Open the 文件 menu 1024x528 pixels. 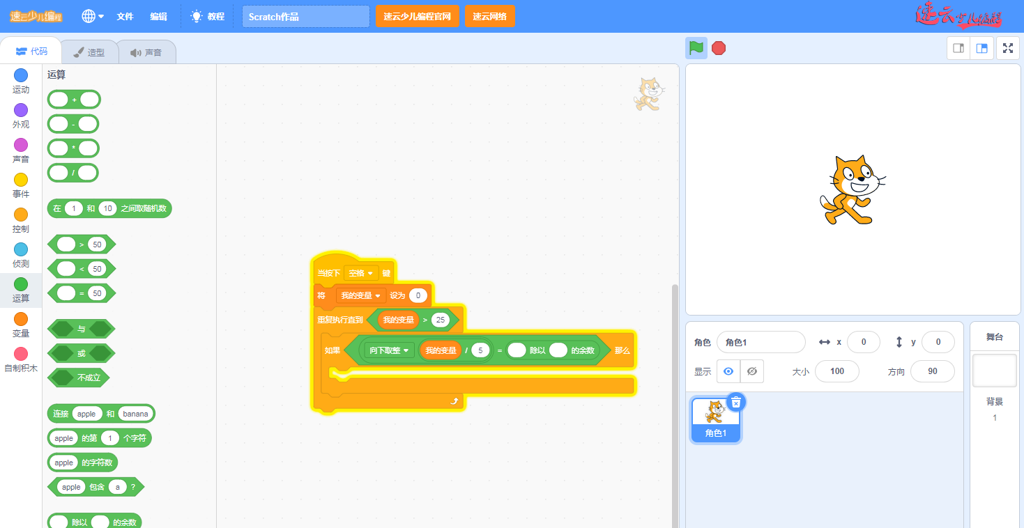click(125, 16)
